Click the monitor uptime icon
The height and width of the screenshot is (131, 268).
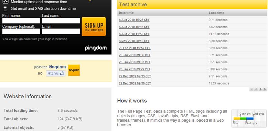click(x=5, y=2)
